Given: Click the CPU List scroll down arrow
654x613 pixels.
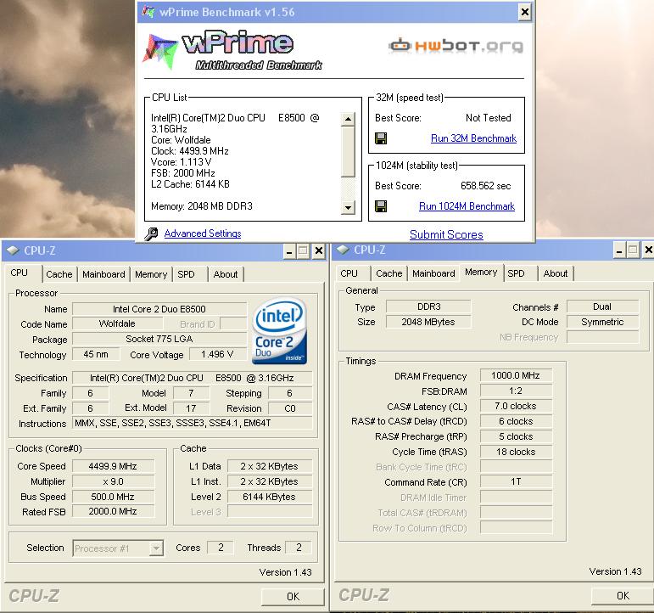Looking at the screenshot, I should (x=348, y=207).
